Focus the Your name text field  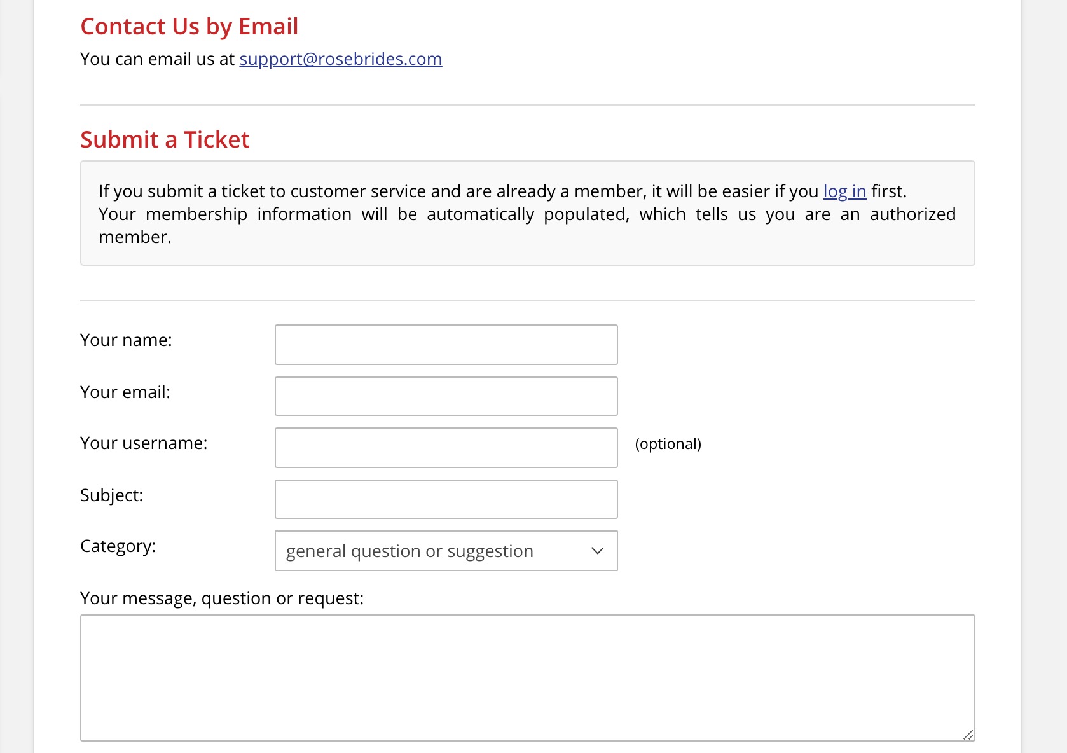coord(446,345)
